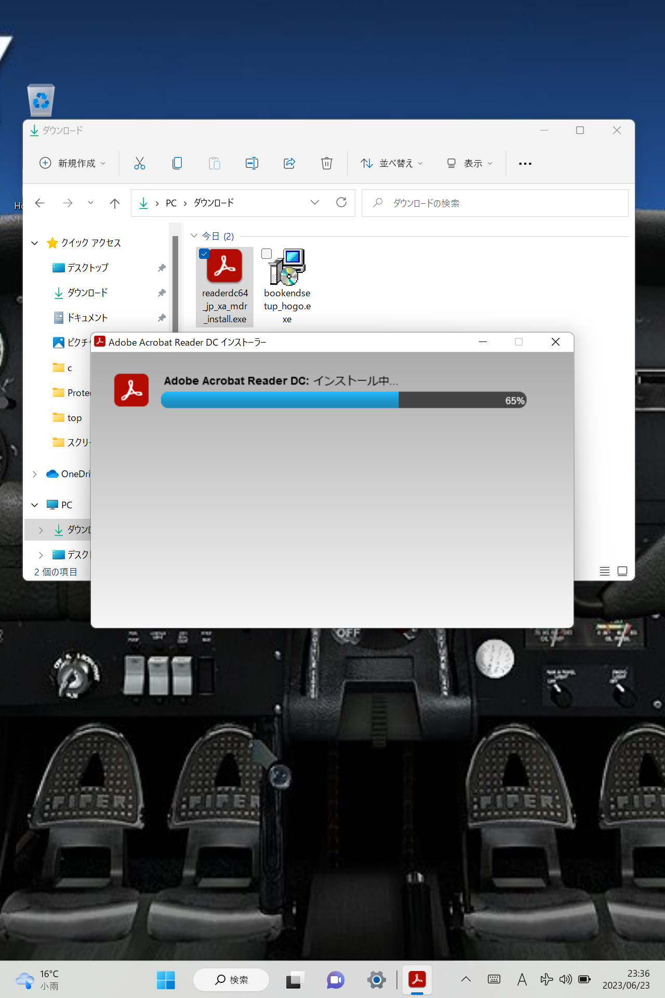Open the top folder in navigation pane
665x998 pixels.
68,417
